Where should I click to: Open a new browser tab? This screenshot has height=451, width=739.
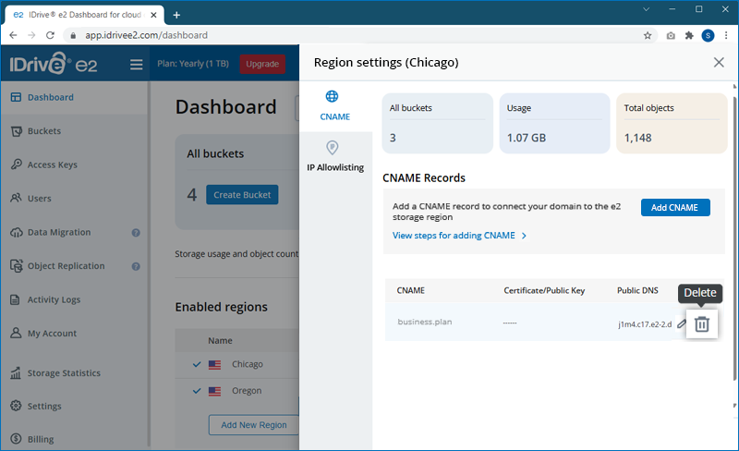(x=176, y=15)
